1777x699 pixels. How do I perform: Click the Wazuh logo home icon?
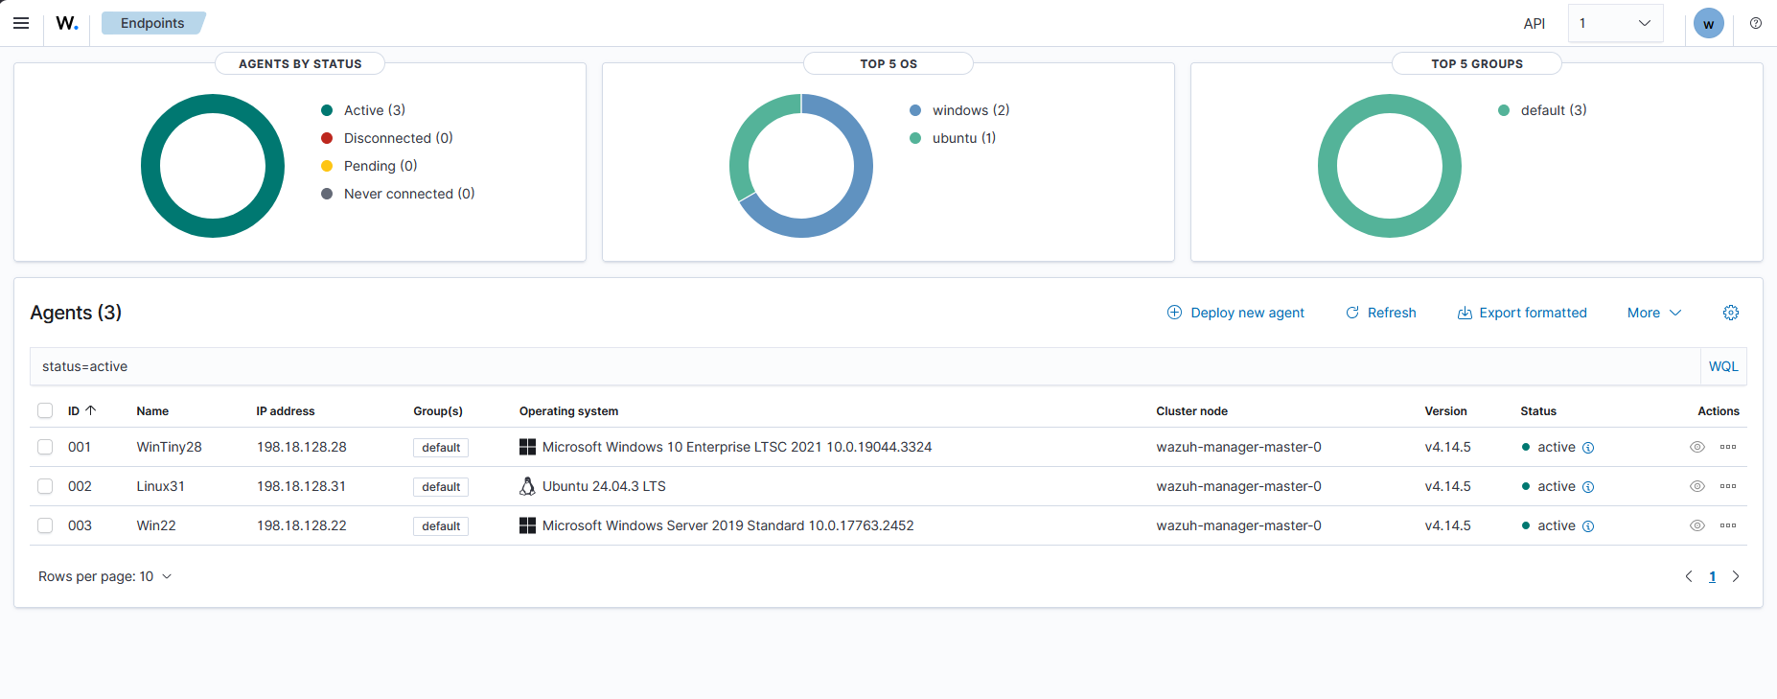tap(67, 23)
